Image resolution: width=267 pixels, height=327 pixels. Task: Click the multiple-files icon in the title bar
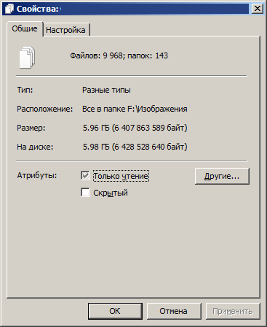click(x=9, y=9)
